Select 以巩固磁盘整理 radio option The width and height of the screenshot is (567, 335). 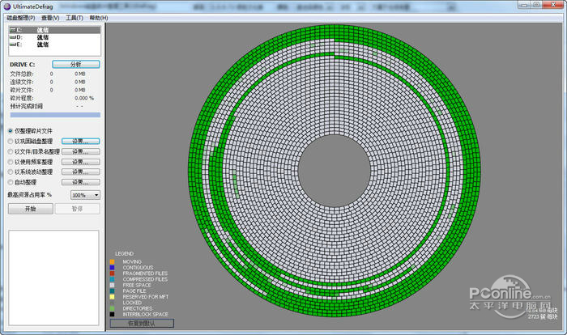coord(11,141)
